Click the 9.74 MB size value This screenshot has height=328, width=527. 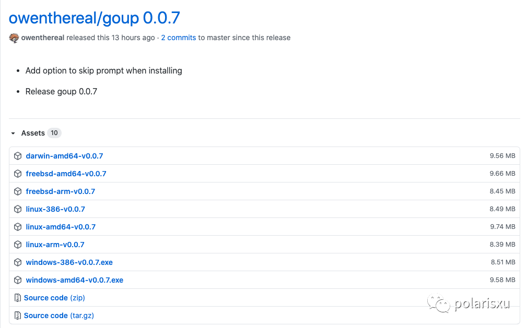tap(503, 227)
